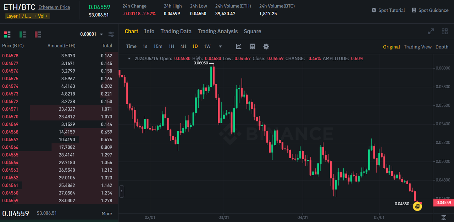Viewport: 454px width, 222px height.
Task: Click More next to the last price
Action: [x=107, y=214]
